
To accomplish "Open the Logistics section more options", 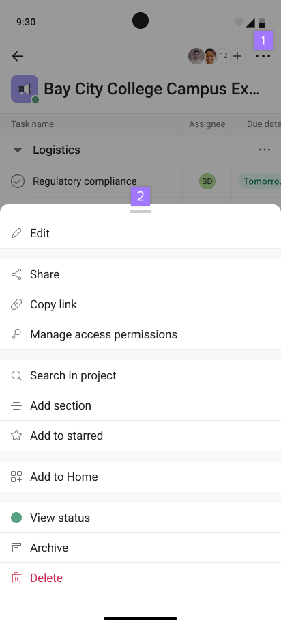I will click(x=264, y=150).
